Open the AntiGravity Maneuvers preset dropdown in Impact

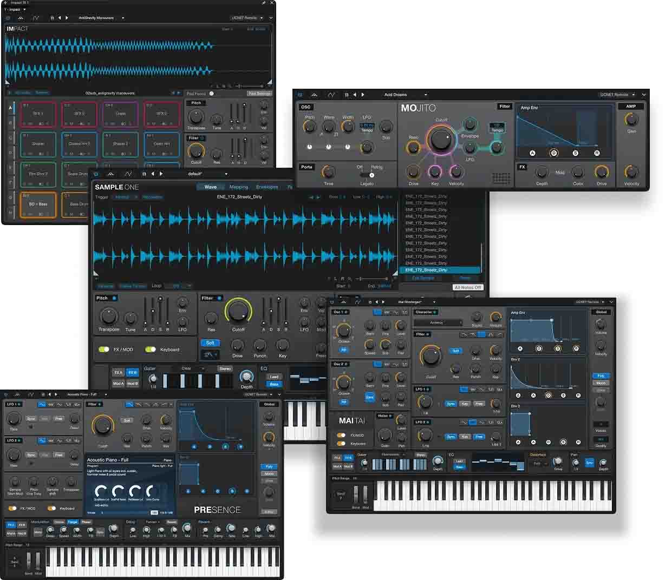tap(101, 18)
